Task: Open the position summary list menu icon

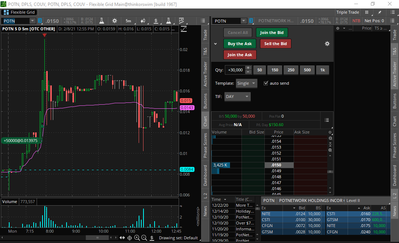Action: (x=327, y=120)
